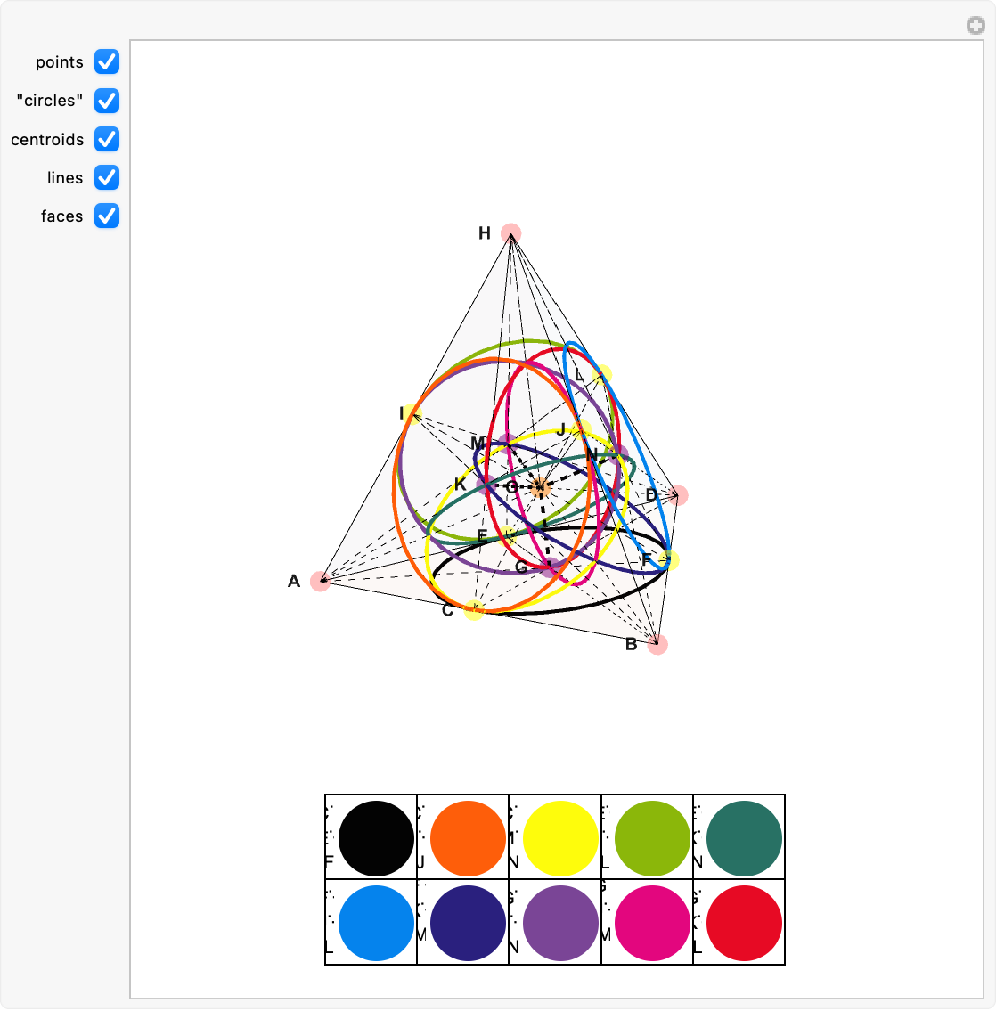Click the orange centroid point O
The image size is (996, 1011).
pyautogui.click(x=540, y=488)
